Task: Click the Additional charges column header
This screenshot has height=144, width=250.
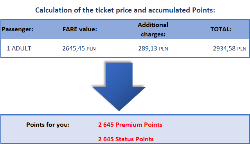Action: (x=153, y=29)
